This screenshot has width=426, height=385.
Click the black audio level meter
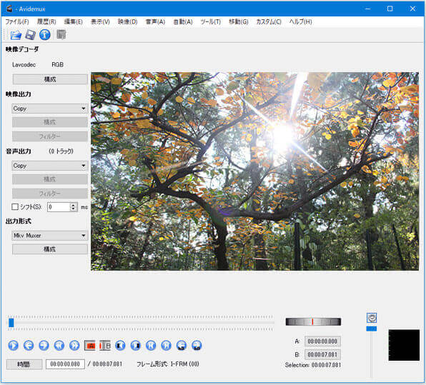[x=404, y=345]
